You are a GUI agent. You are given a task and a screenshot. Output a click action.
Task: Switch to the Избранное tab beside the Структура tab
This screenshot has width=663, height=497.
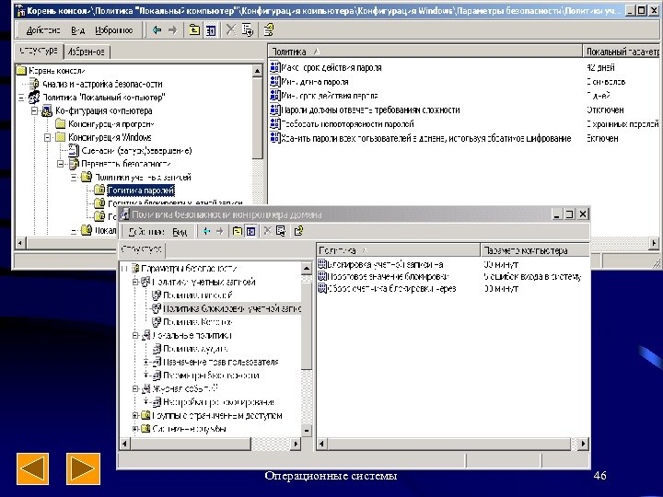tap(87, 52)
